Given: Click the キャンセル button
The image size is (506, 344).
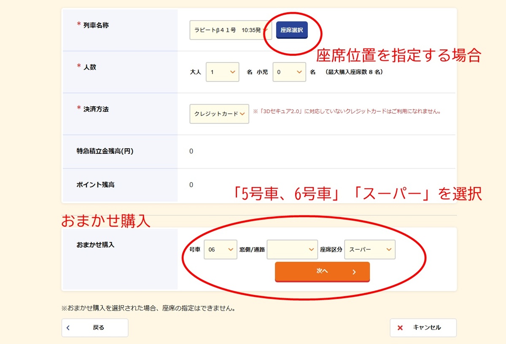Looking at the screenshot, I should point(423,328).
